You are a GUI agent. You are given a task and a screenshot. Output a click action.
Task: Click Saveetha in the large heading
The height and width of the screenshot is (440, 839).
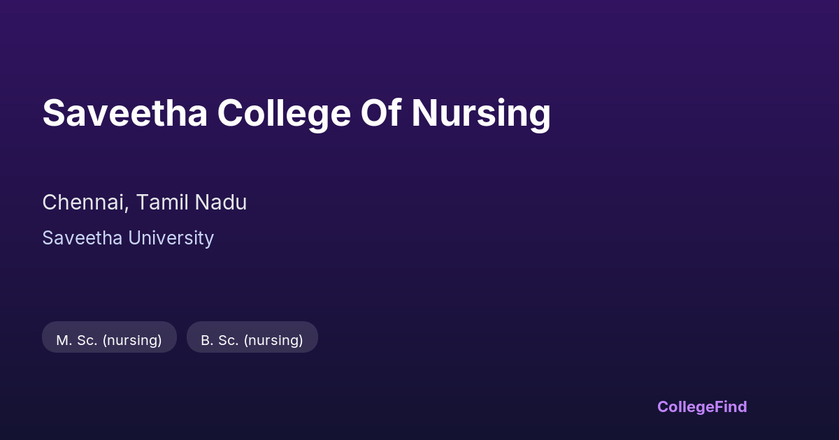click(125, 113)
